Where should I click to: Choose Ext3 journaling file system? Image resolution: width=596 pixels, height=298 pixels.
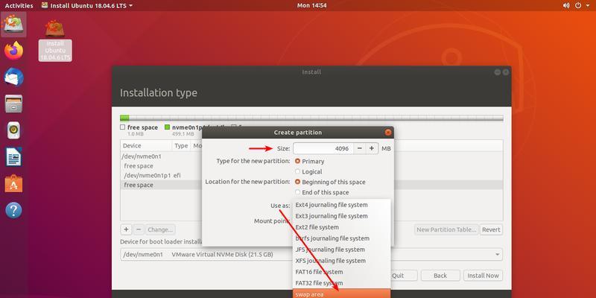[x=341, y=216]
